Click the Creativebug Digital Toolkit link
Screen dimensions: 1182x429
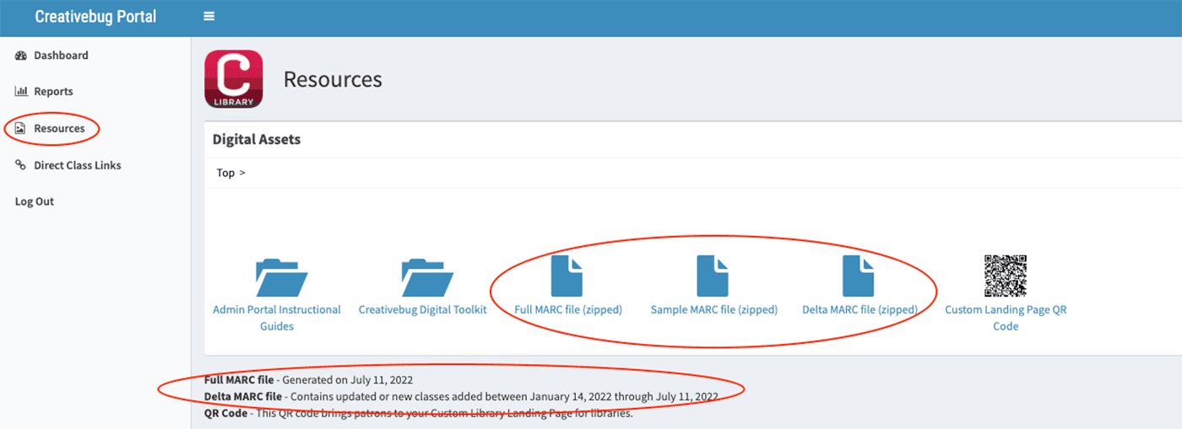tap(423, 310)
